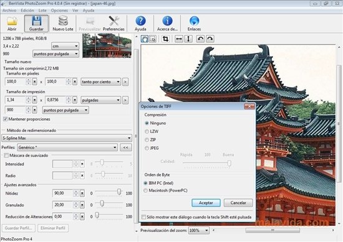Viewport: 343px width, 242px height.
Task: Select ZIP compression option
Action: tap(147, 139)
